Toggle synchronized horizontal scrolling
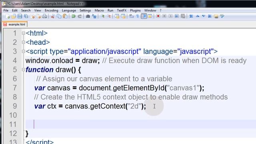256x144 pixels. [123, 16]
